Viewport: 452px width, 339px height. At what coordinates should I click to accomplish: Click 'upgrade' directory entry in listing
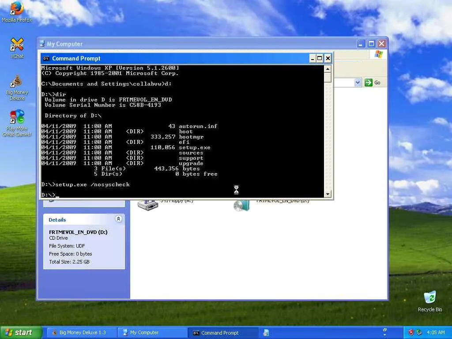[x=191, y=163]
